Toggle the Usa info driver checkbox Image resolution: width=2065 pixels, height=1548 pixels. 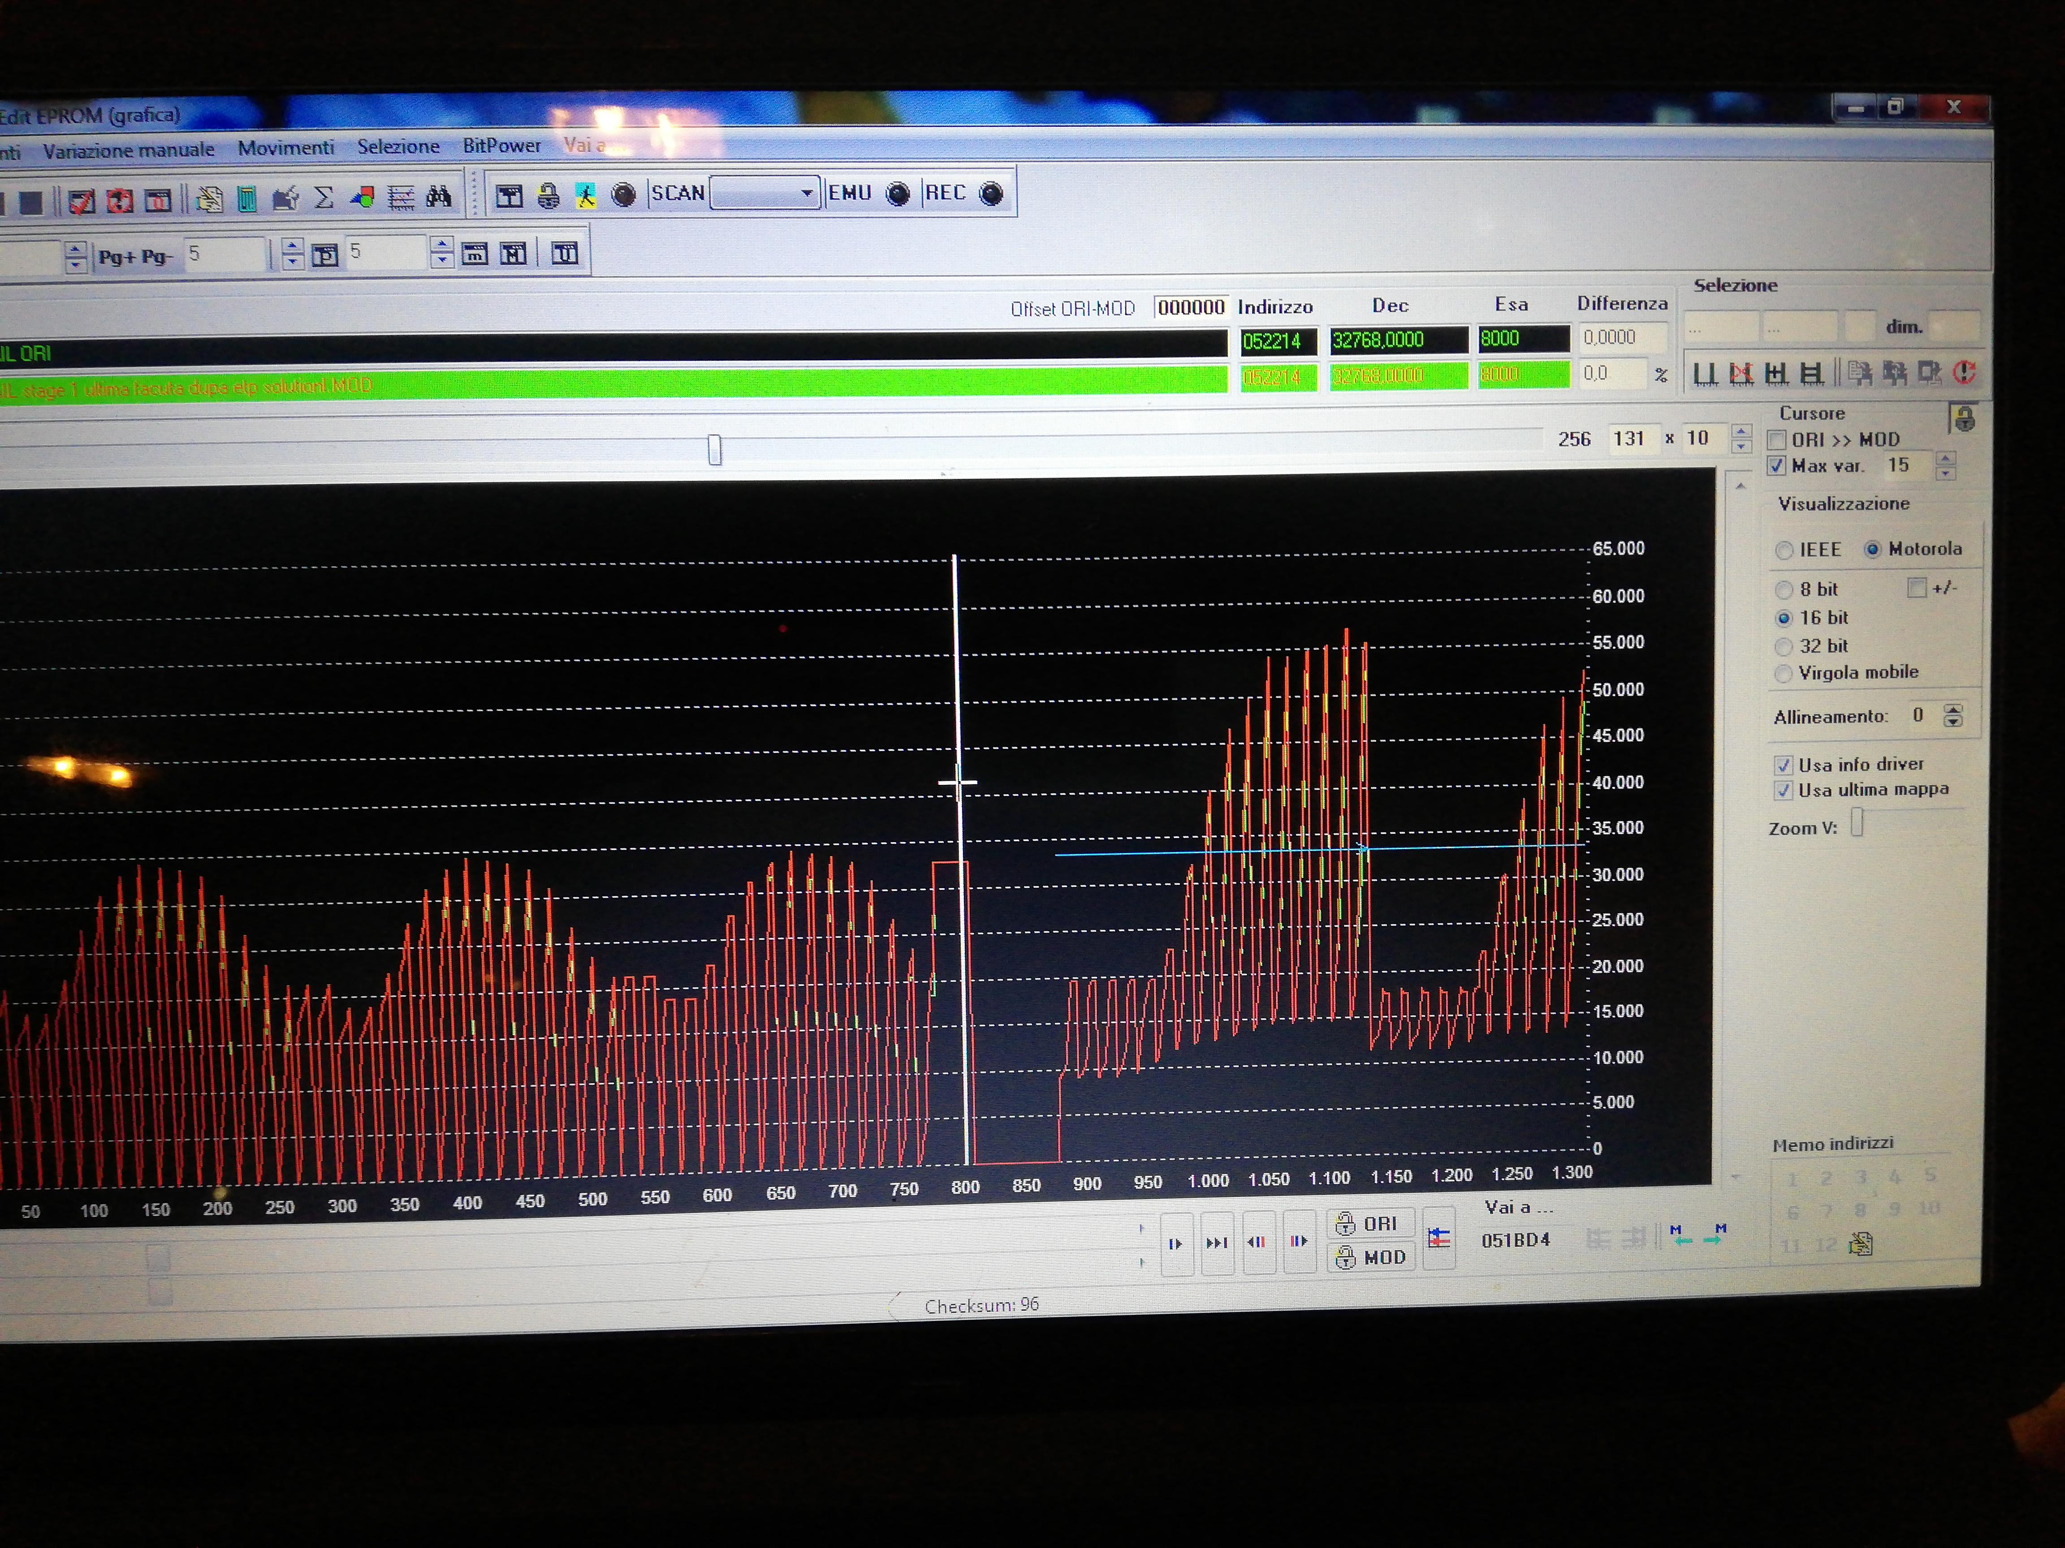pyautogui.click(x=1783, y=765)
